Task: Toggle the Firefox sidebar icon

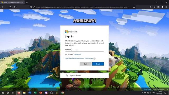Action: click(158, 7)
